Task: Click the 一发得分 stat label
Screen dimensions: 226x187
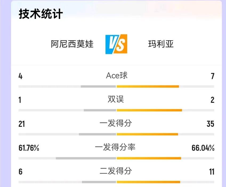Action: coord(116,123)
